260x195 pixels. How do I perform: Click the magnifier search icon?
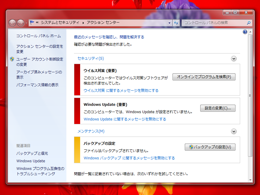[248, 23]
